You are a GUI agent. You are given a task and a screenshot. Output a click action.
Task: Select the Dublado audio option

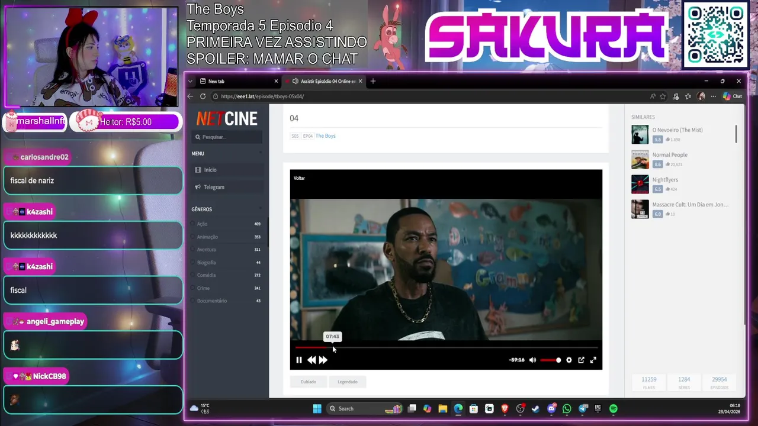(309, 382)
